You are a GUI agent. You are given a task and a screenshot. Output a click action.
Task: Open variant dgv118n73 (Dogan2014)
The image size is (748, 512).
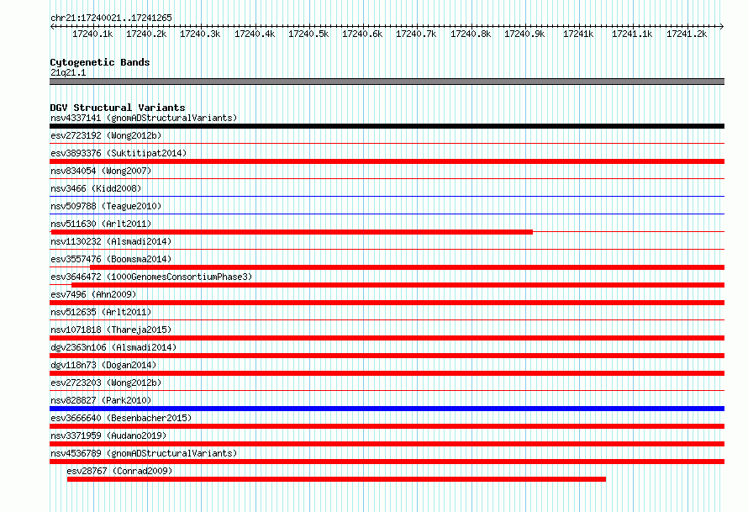tap(103, 365)
